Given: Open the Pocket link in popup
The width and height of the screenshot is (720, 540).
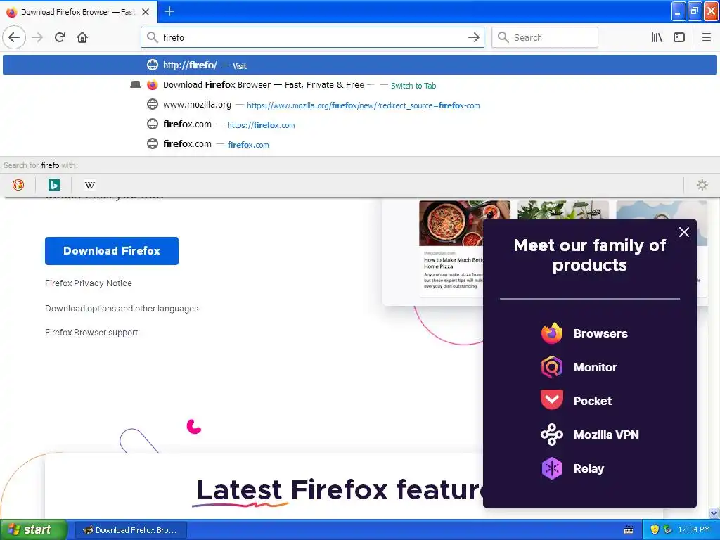Looking at the screenshot, I should [592, 401].
